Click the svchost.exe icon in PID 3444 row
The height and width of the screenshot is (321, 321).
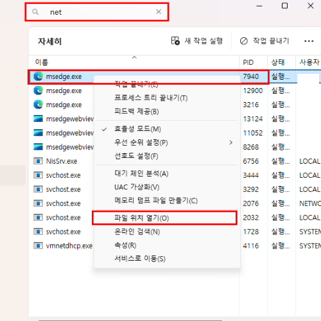[38, 175]
